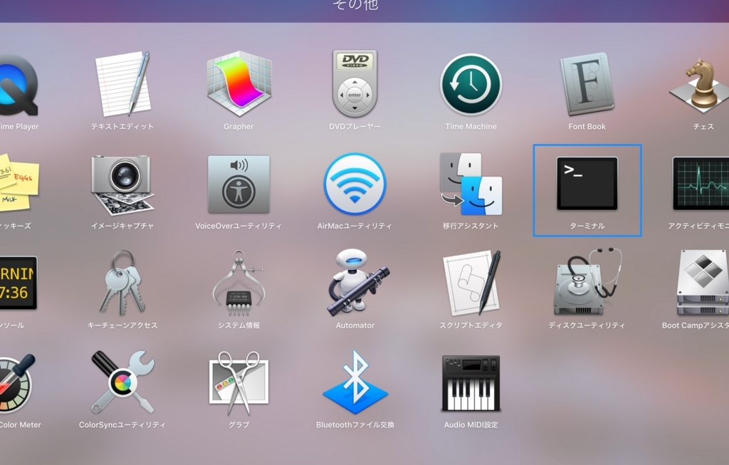Open the Activity Monitor icon

[x=701, y=183]
